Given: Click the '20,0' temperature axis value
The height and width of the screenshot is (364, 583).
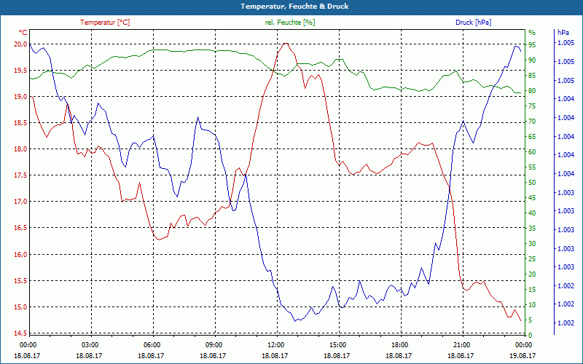Looking at the screenshot, I should click(20, 44).
